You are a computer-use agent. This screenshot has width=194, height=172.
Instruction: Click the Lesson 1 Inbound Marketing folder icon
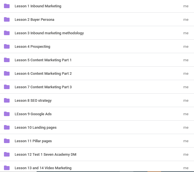point(7,6)
